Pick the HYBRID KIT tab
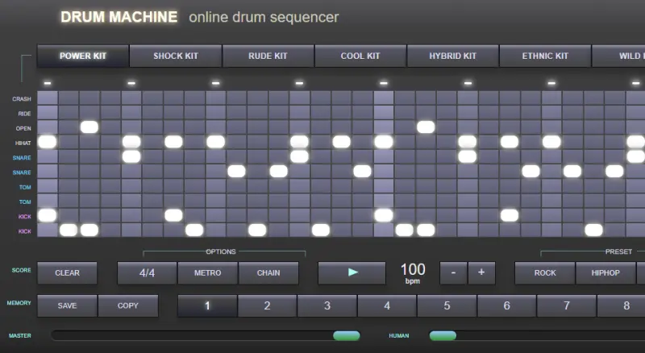The image size is (645, 353). pyautogui.click(x=452, y=56)
